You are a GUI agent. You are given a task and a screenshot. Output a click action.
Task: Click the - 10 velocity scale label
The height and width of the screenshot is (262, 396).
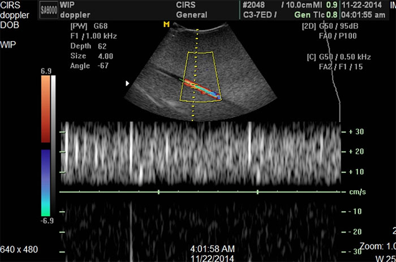pyautogui.click(x=355, y=211)
